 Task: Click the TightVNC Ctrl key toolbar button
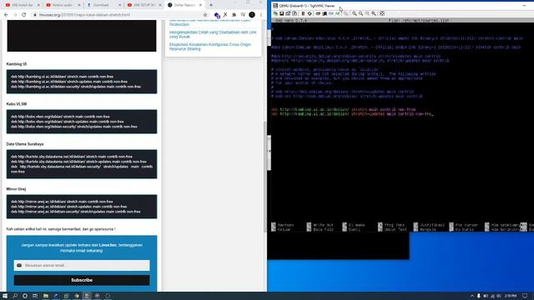point(330,13)
